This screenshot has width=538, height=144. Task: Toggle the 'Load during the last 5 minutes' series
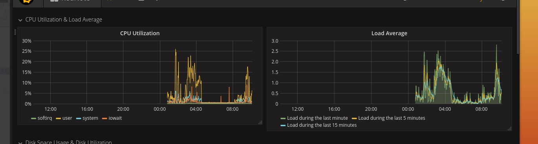pyautogui.click(x=391, y=118)
